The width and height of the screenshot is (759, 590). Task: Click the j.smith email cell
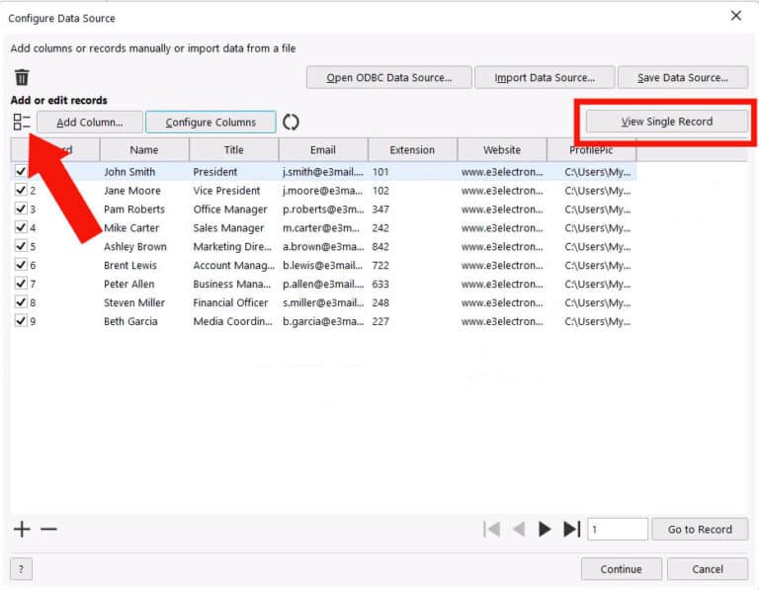click(323, 171)
